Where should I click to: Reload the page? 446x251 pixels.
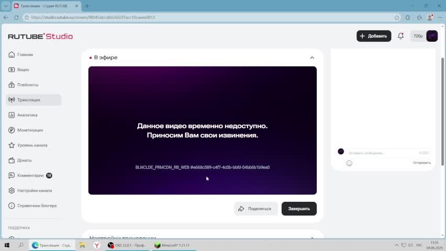pyautogui.click(x=16, y=17)
